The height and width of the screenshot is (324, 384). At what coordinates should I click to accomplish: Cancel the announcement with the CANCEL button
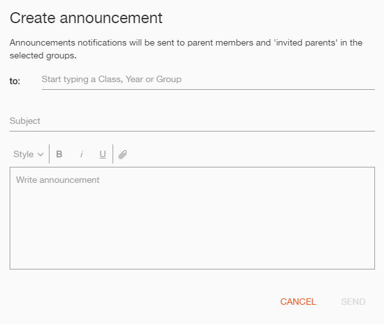click(x=298, y=302)
